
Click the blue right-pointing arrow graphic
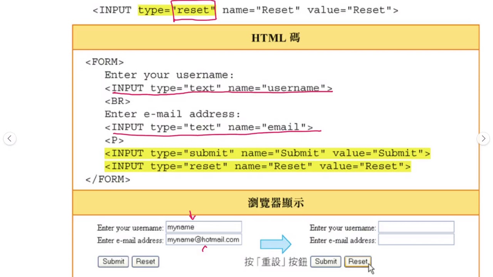pos(275,244)
